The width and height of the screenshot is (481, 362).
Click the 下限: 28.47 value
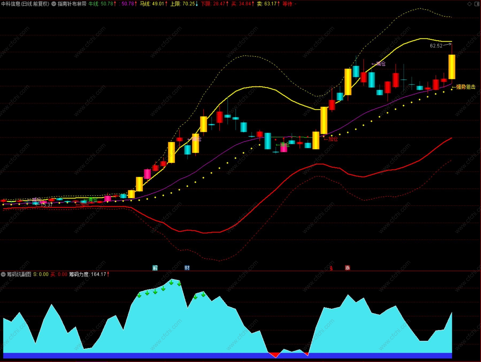tap(215, 4)
